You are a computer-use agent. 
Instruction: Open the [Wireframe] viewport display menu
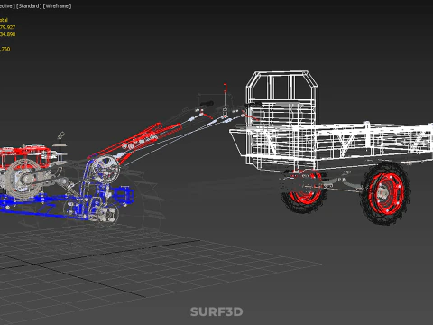point(57,6)
